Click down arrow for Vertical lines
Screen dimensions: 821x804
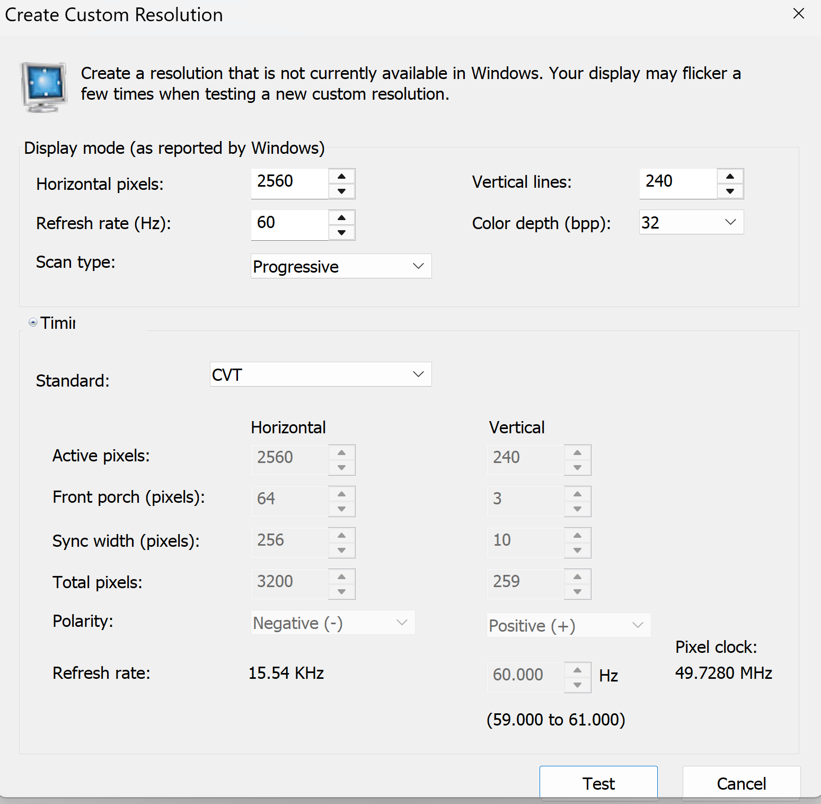click(x=730, y=191)
